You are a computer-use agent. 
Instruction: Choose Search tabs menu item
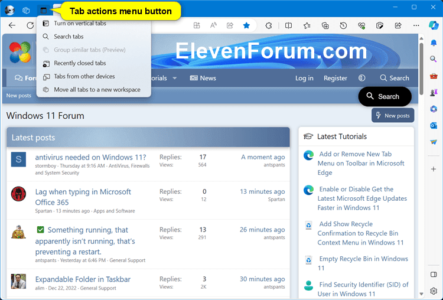point(93,37)
